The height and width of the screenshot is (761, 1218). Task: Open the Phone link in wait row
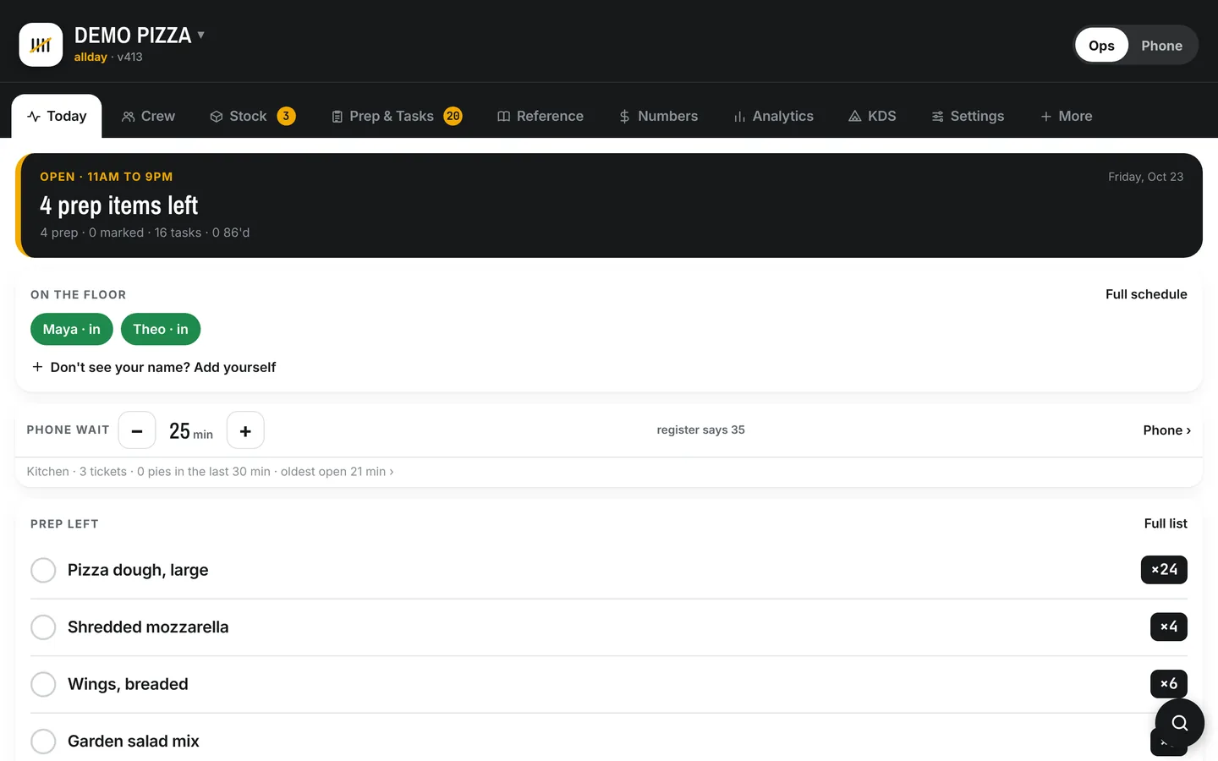(x=1166, y=430)
